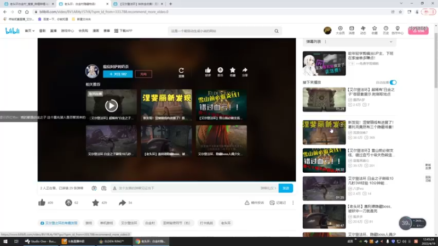Focus the bilibili search input field
The height and width of the screenshot is (246, 438).
[221, 31]
